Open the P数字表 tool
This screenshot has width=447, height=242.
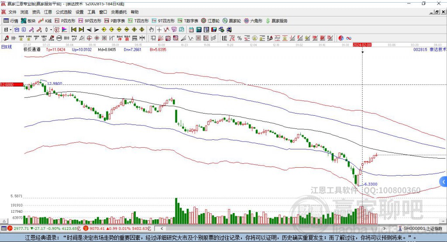coord(115,21)
